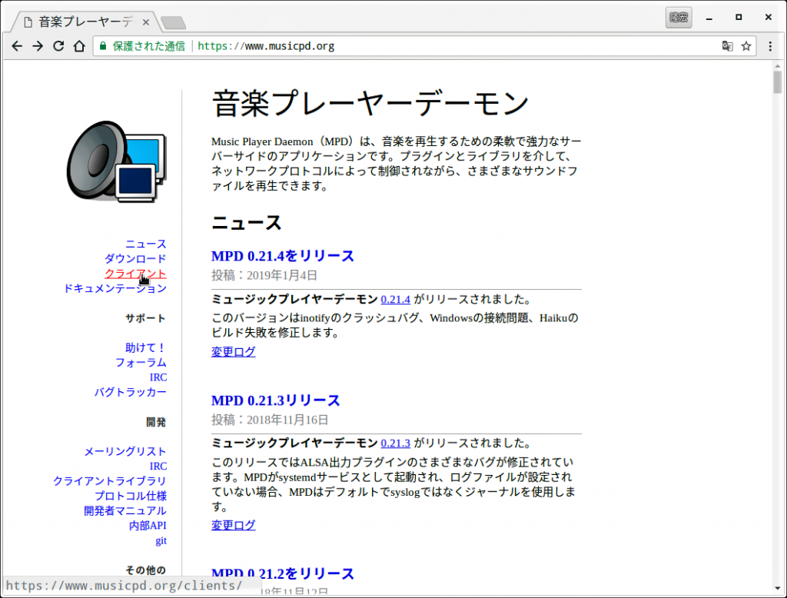Click the user profile button in title bar

pyautogui.click(x=679, y=18)
